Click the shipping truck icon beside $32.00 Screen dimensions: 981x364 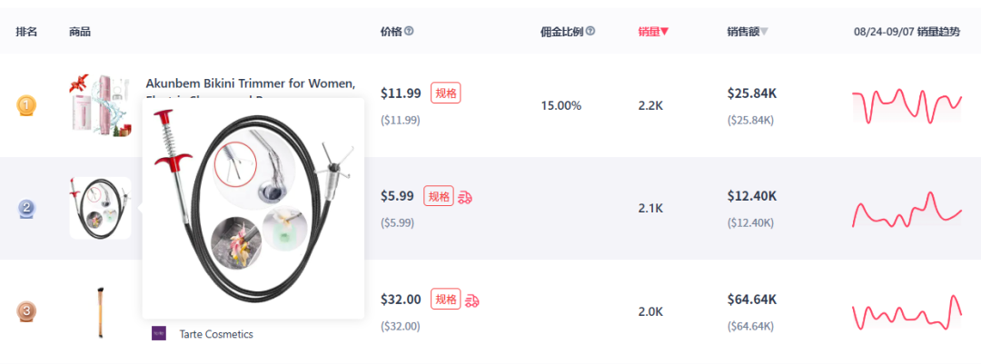click(472, 300)
